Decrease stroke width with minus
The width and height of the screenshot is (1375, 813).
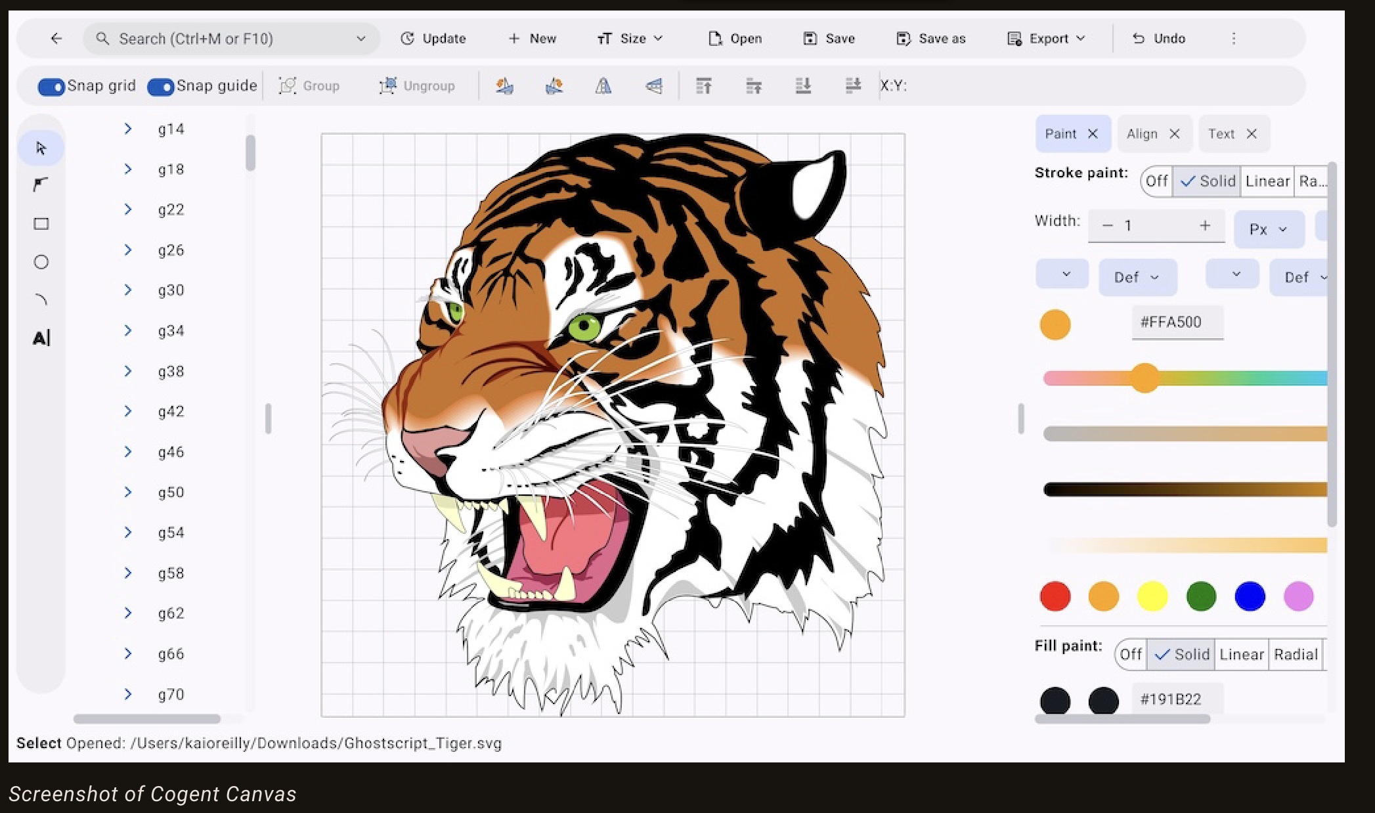pos(1108,226)
